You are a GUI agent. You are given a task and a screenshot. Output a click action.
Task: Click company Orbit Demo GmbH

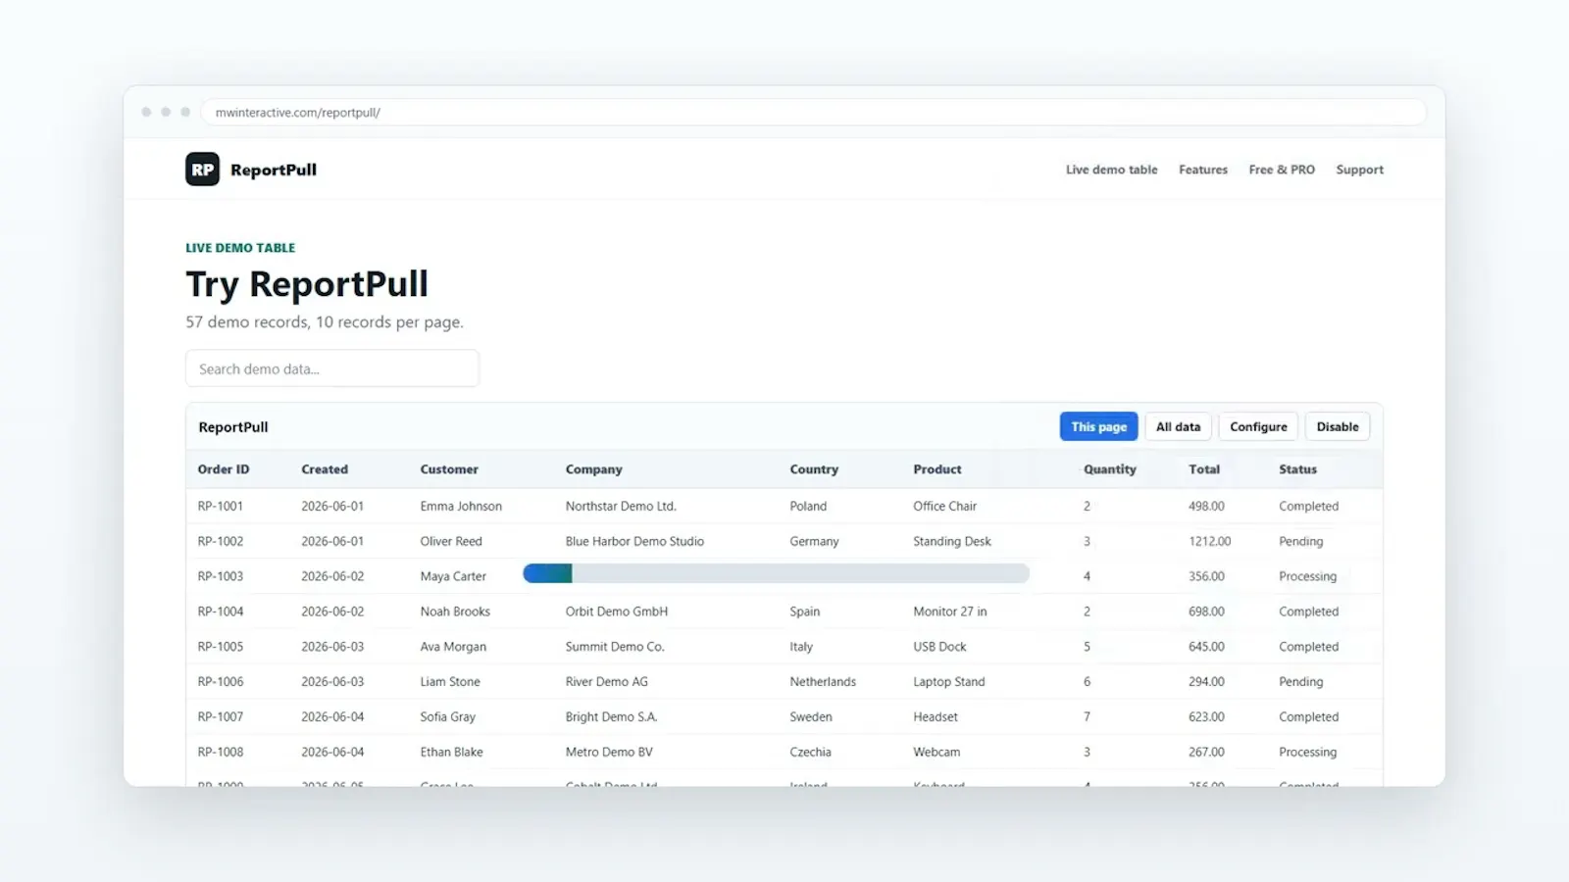pyautogui.click(x=617, y=612)
